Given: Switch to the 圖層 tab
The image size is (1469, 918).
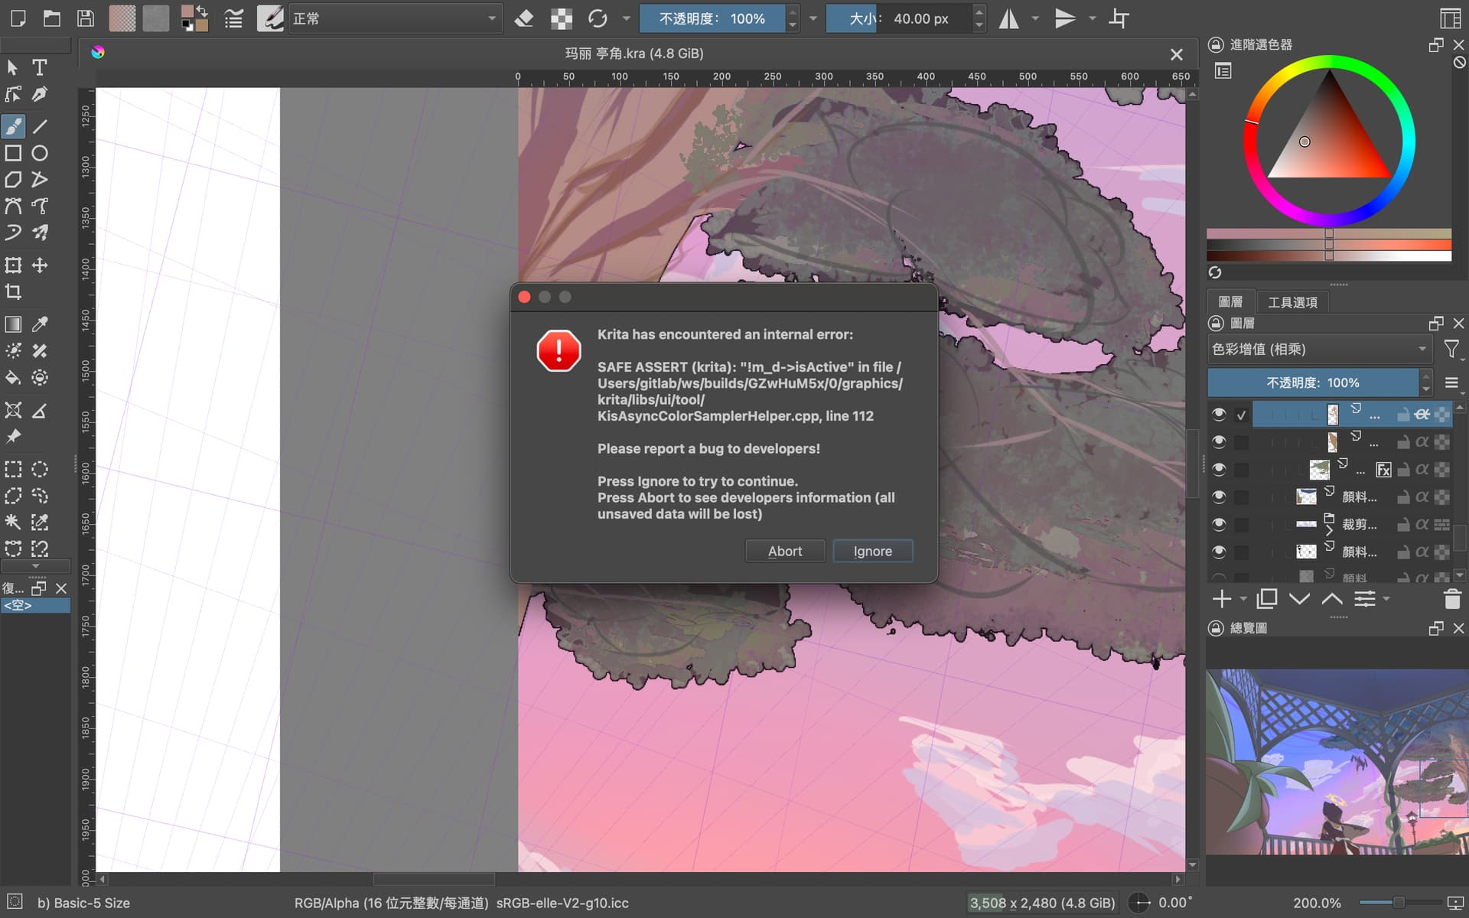Looking at the screenshot, I should 1230,302.
